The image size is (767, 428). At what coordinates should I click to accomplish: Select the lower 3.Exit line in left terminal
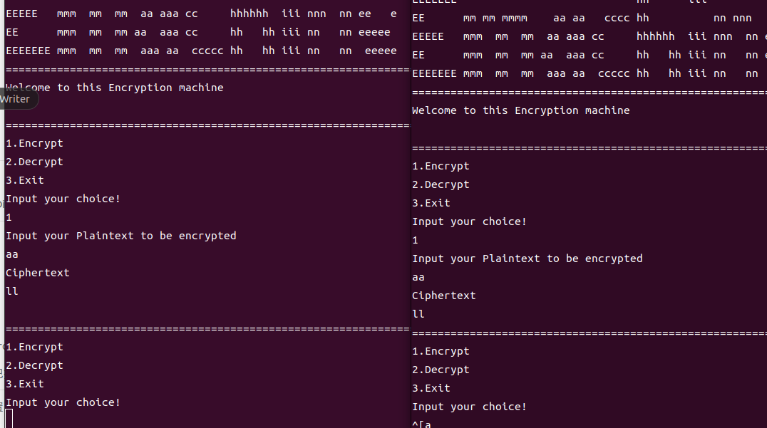point(25,384)
